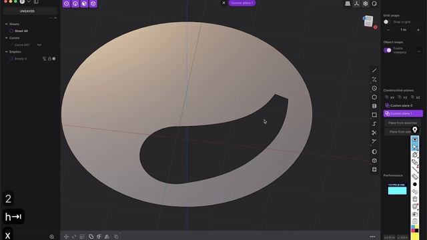Image resolution: width=427 pixels, height=240 pixels.
Task: Click the Move icon in bottom toolbar
Action: point(66,237)
